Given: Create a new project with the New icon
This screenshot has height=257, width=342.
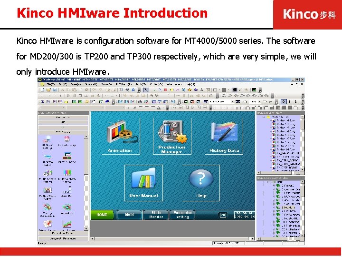Looking at the screenshot, I should click(43, 89).
